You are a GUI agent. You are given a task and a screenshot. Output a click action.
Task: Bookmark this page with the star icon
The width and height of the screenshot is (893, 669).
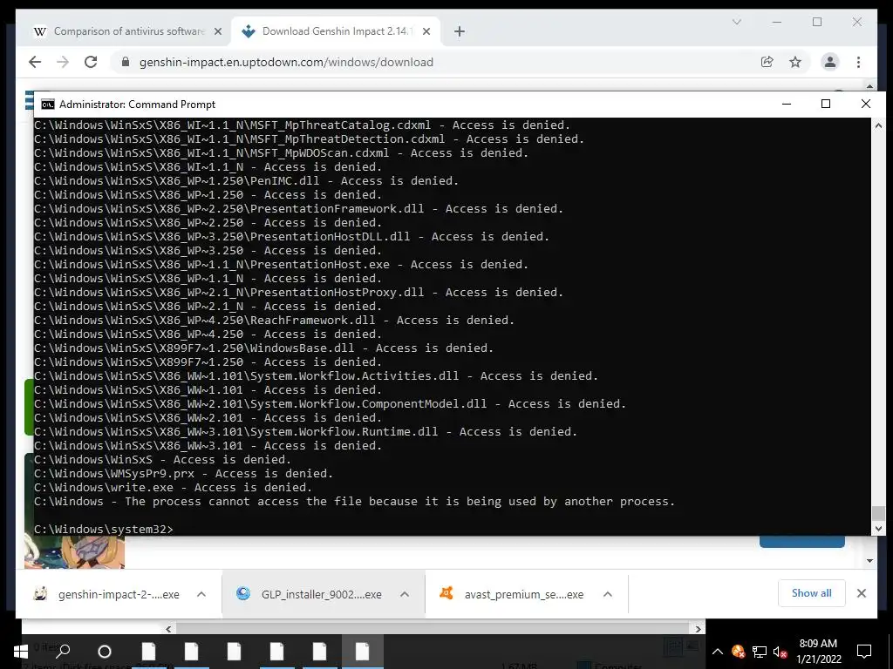point(795,62)
